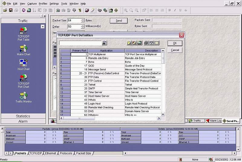Click the OK button in dialog
Viewport: 242px width, 162px height.
click(x=175, y=43)
